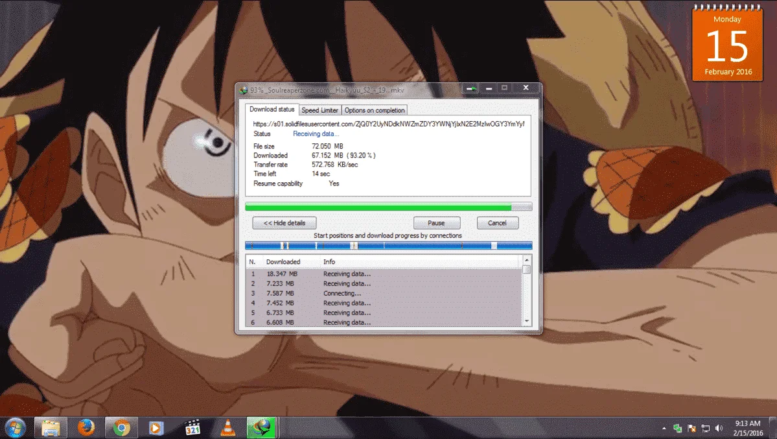Select connection row 1 with 18.347 MB

(x=384, y=274)
